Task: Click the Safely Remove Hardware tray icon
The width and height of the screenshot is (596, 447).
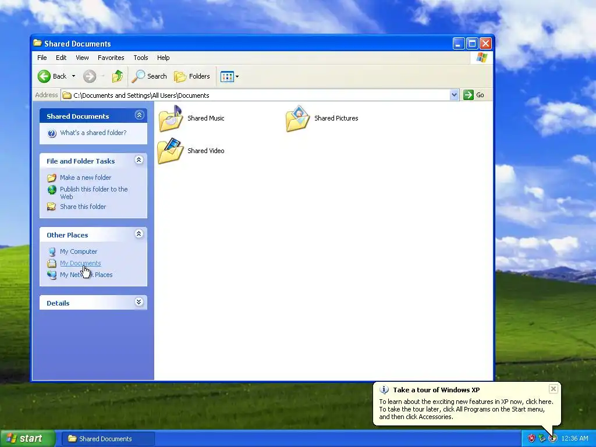Action: 542,439
